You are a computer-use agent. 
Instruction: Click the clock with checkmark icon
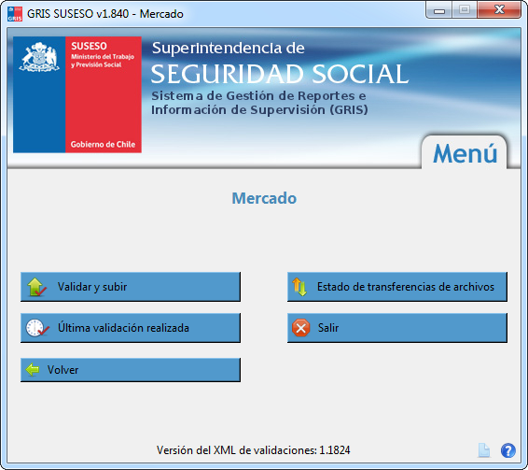click(37, 328)
